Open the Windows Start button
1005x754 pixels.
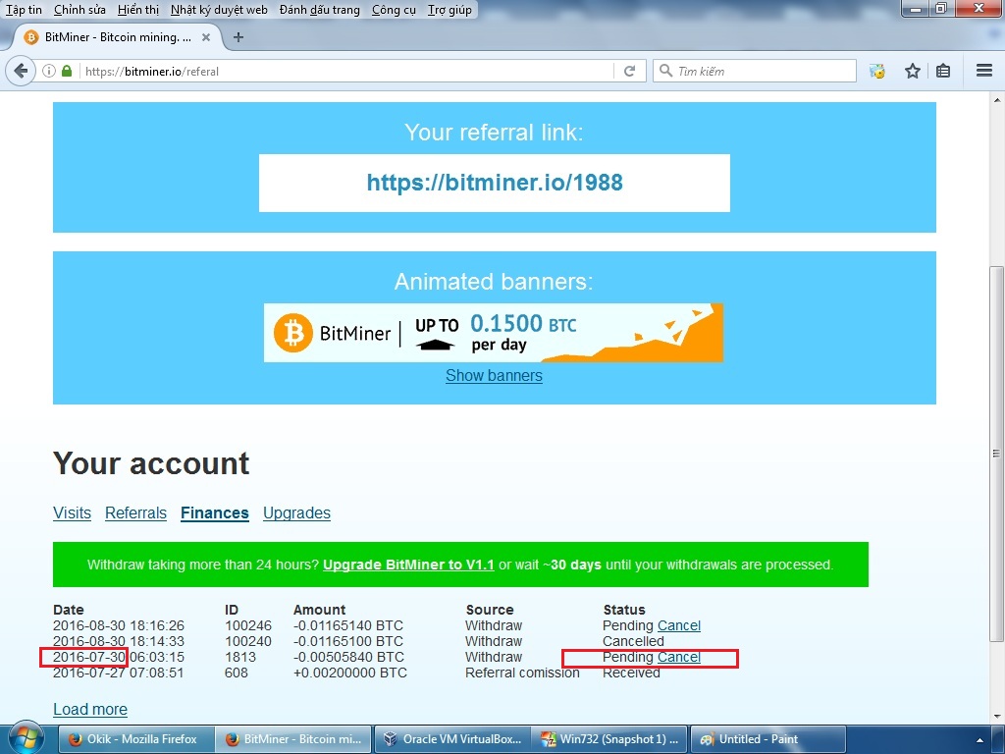coord(25,739)
